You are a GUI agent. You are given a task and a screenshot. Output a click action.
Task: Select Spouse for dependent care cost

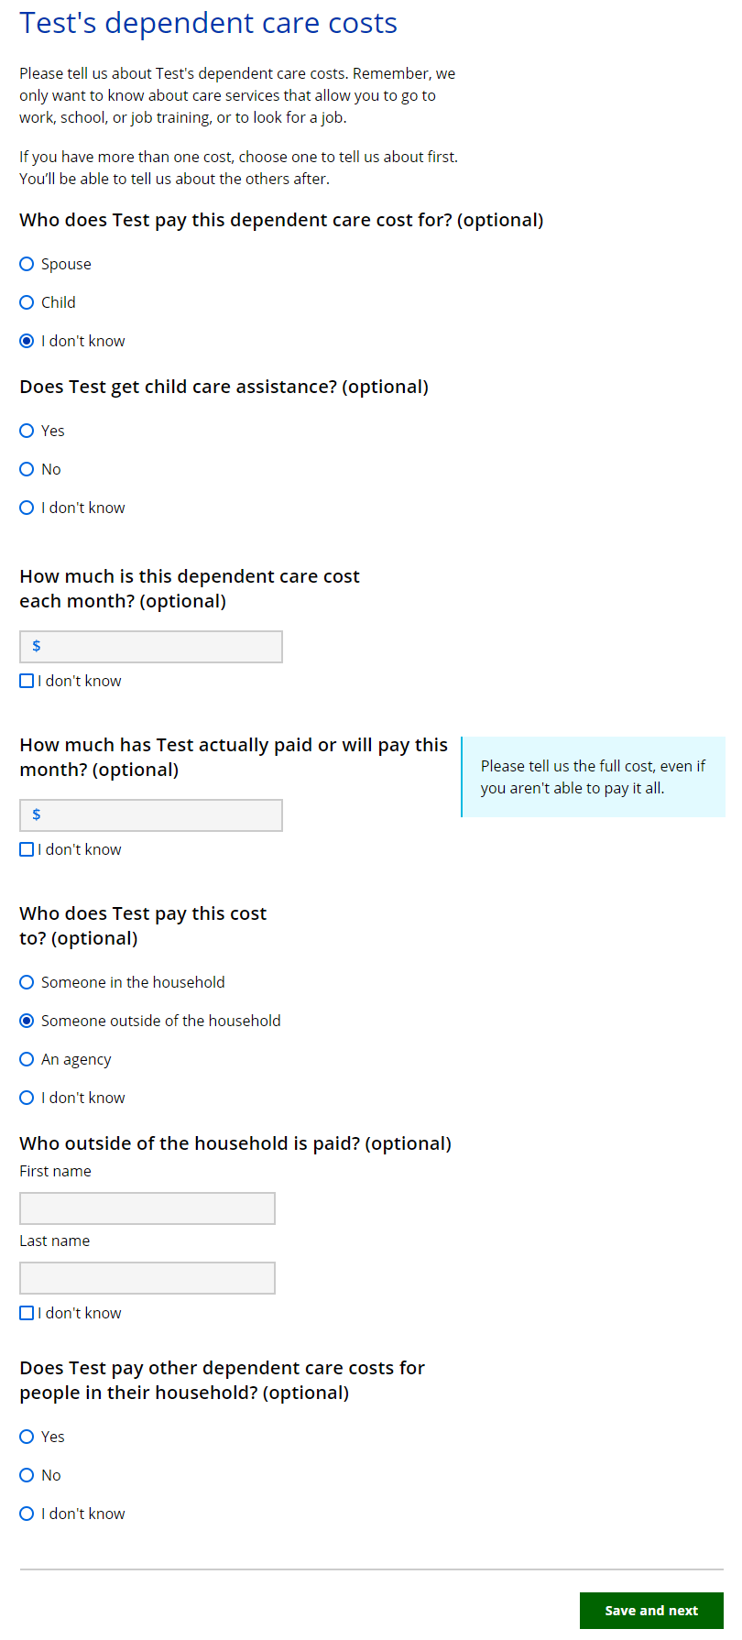pos(27,264)
